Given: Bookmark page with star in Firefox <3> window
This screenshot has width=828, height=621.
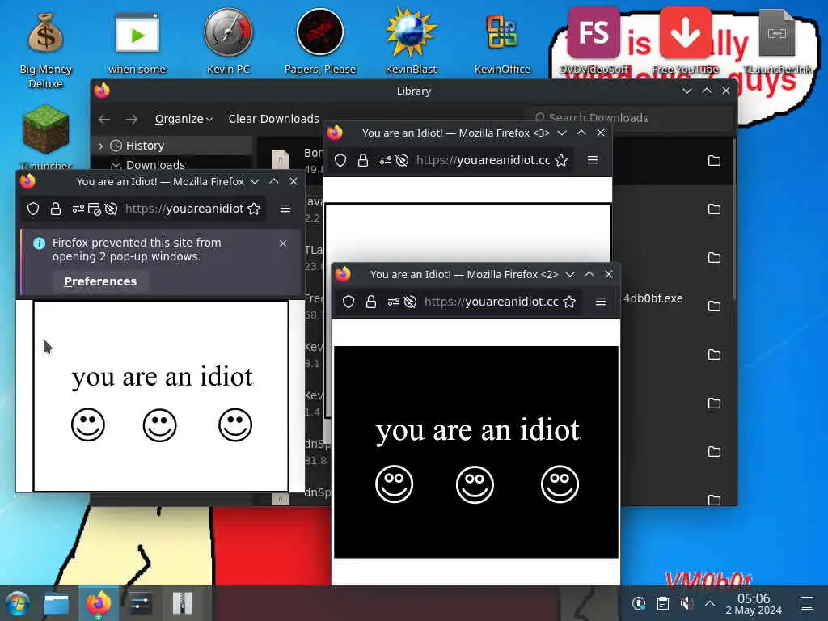Looking at the screenshot, I should pyautogui.click(x=561, y=160).
